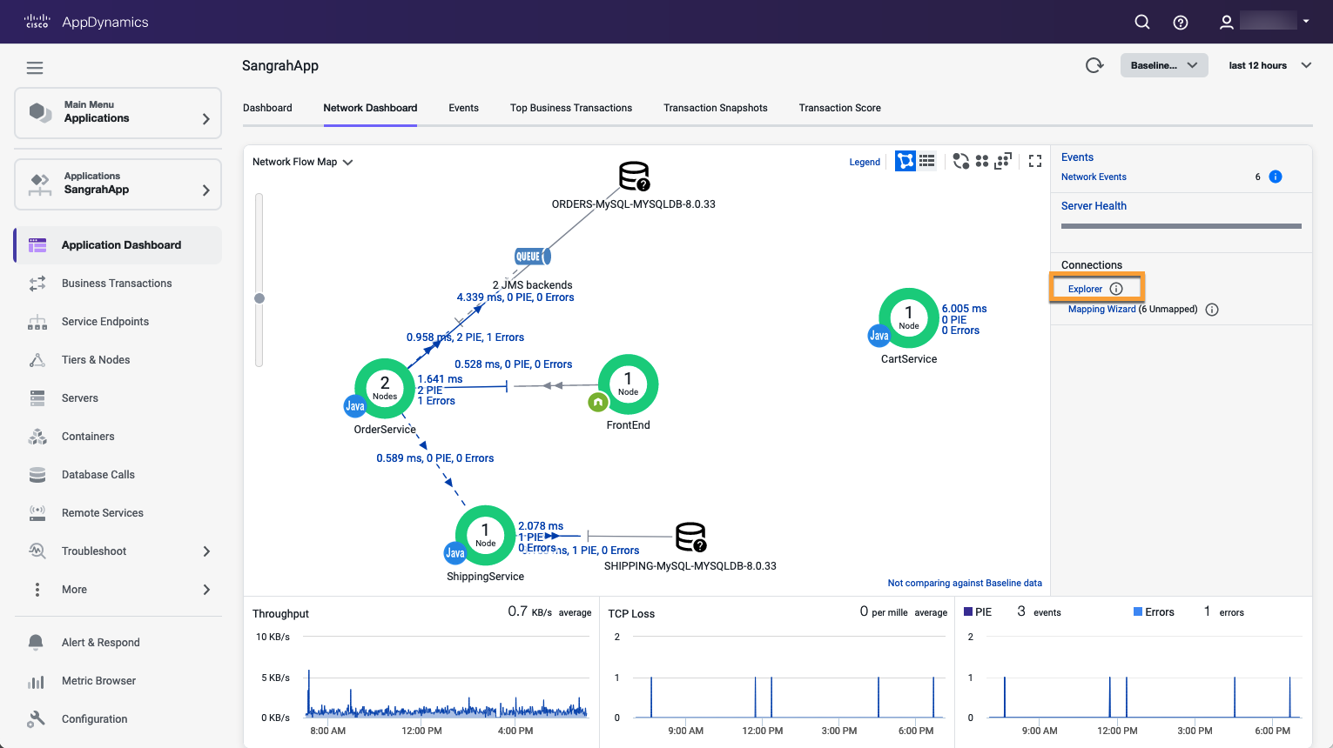
Task: Open the Baseline dropdown
Action: [1164, 65]
